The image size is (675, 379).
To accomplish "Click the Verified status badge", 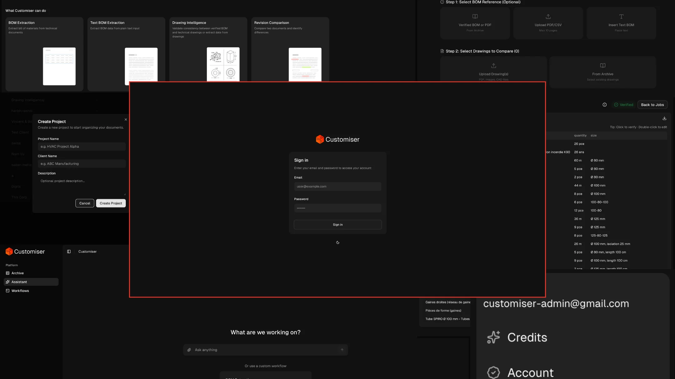I will point(624,105).
